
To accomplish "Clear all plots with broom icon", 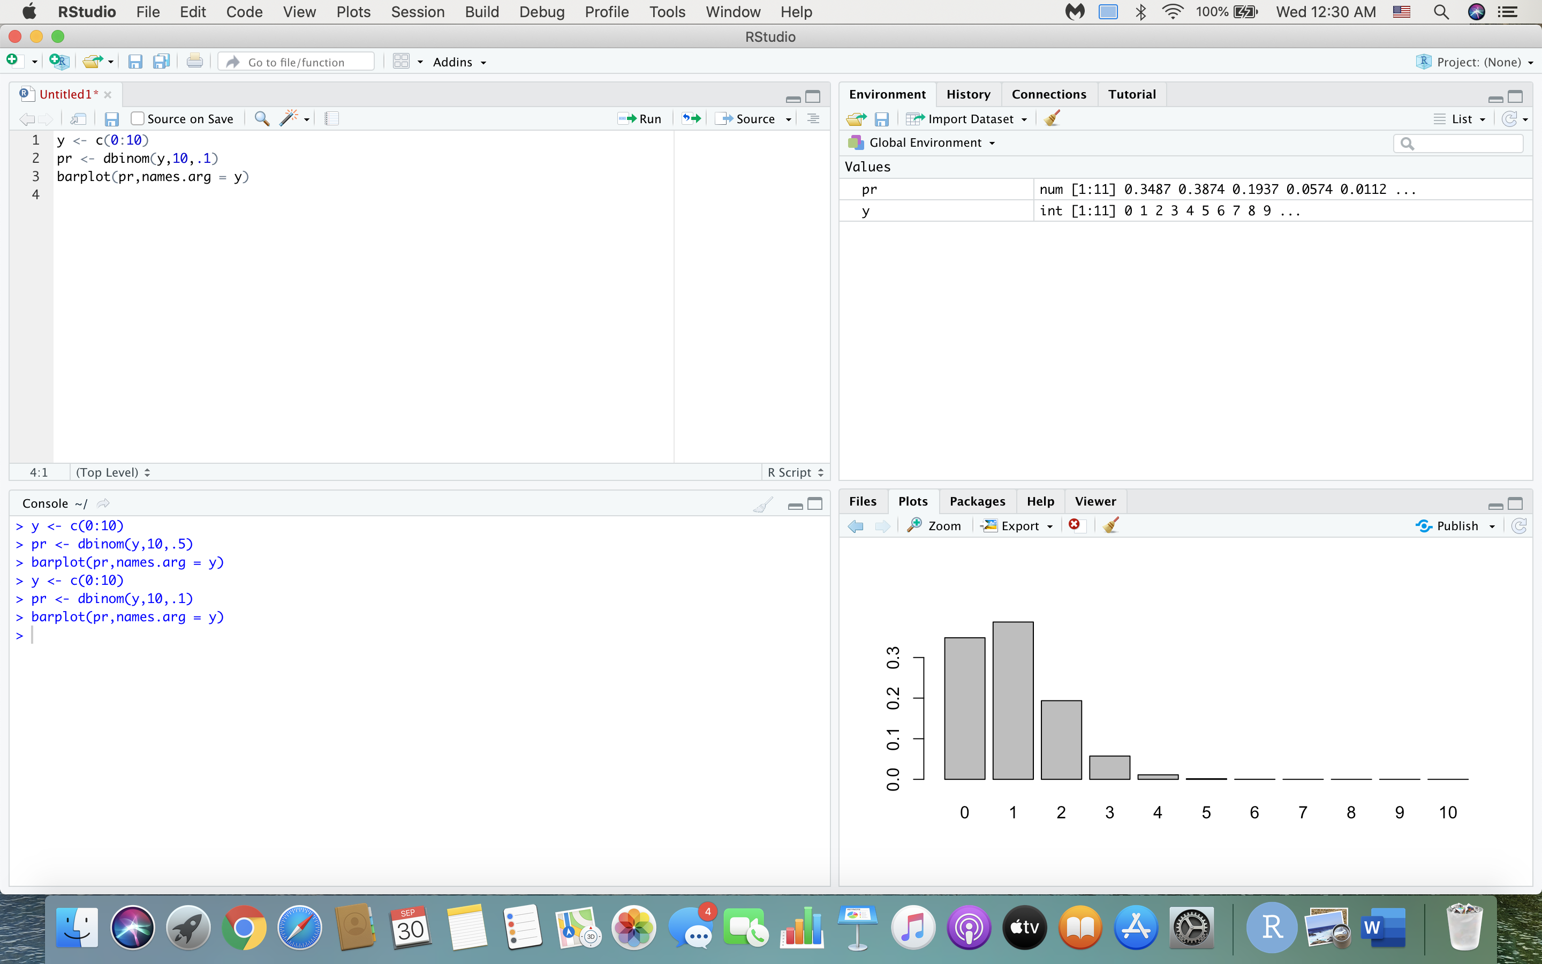I will pos(1112,525).
